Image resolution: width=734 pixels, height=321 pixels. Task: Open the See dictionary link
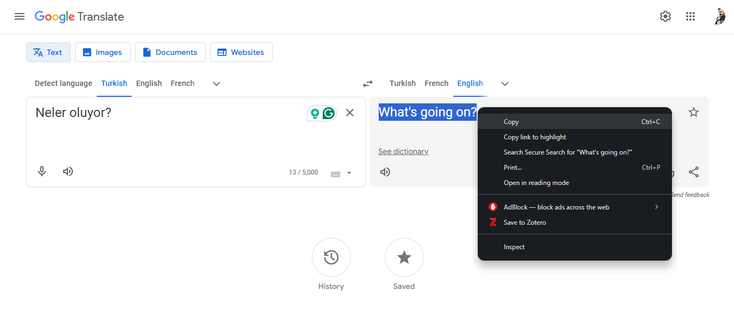click(403, 151)
